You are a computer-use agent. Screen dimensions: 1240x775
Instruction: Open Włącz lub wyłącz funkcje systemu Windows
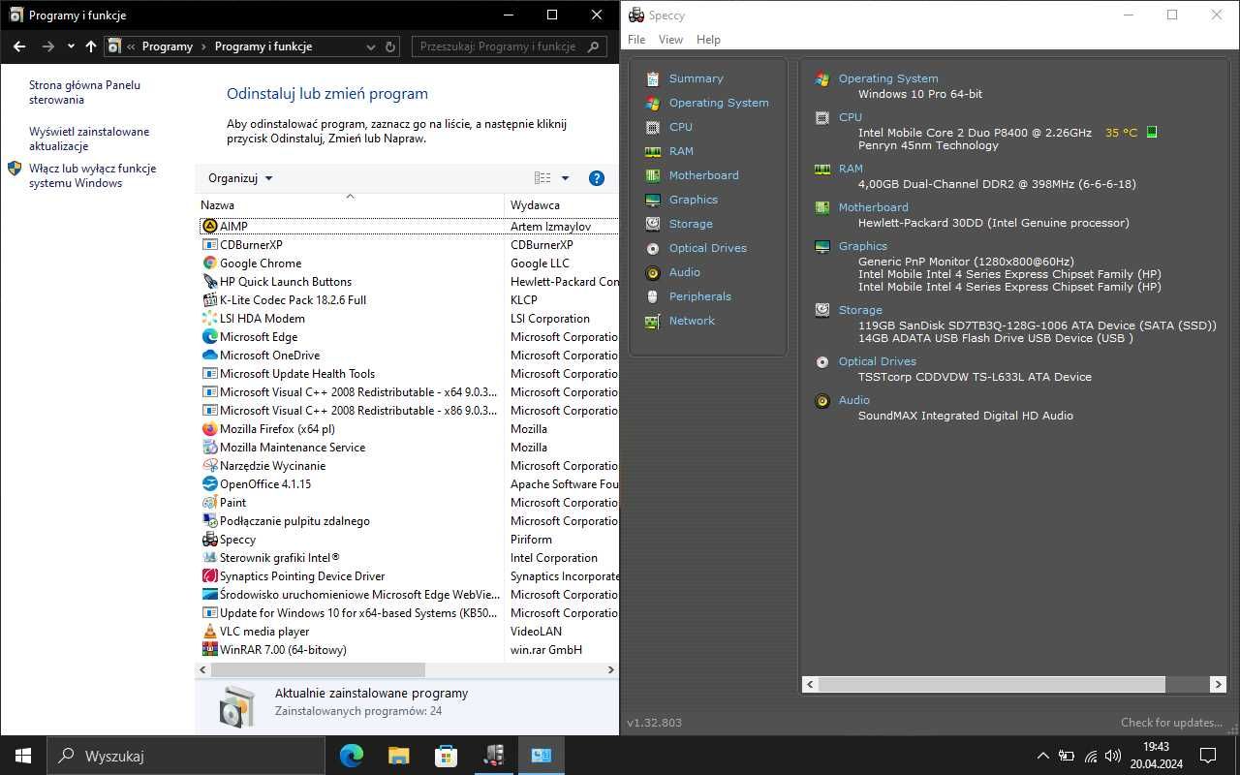pos(92,175)
